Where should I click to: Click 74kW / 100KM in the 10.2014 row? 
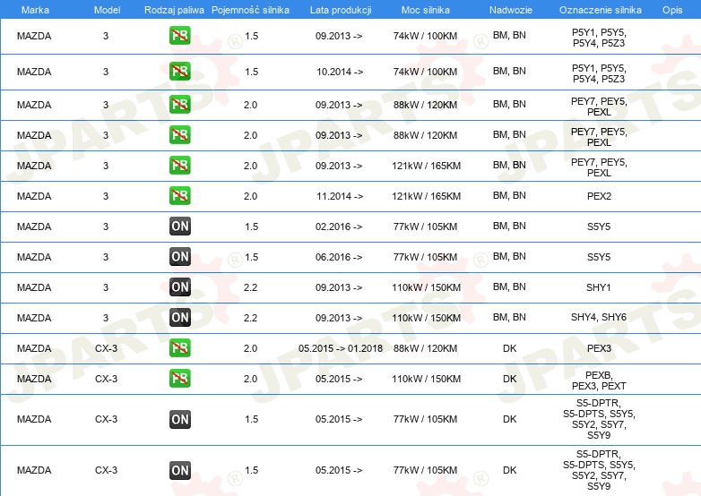coord(425,72)
